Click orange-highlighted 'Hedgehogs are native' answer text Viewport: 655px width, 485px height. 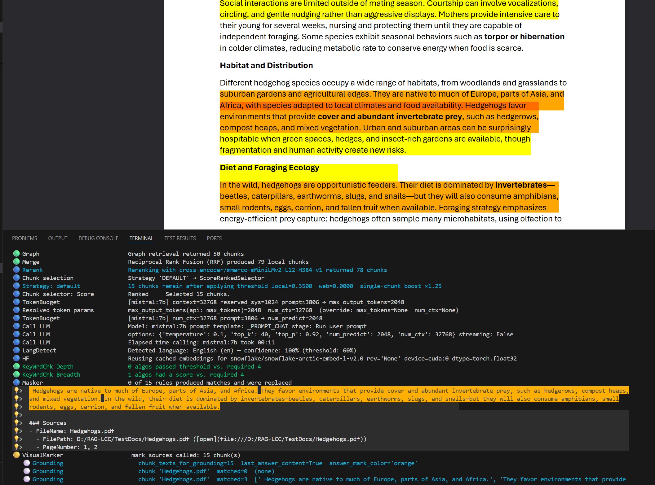pos(145,391)
